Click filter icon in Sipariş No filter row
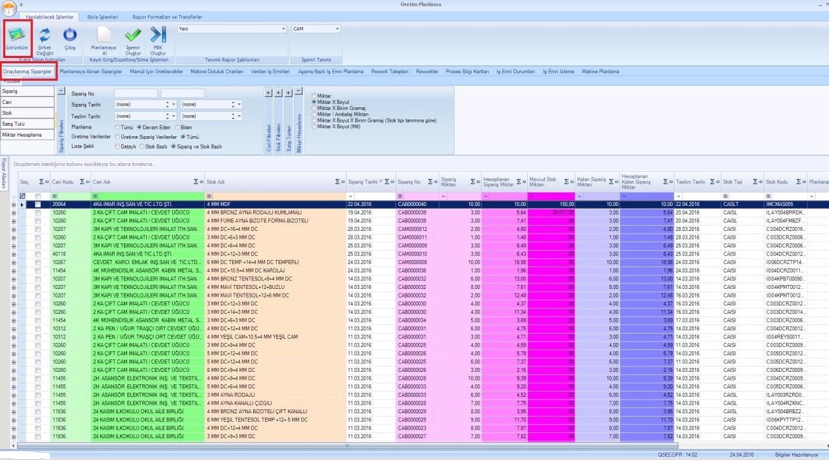The height and width of the screenshot is (460, 829). pyautogui.click(x=400, y=196)
